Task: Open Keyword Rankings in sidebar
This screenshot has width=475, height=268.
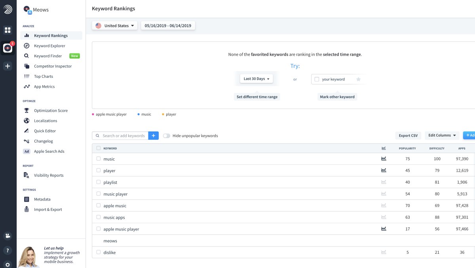Action: pyautogui.click(x=51, y=36)
